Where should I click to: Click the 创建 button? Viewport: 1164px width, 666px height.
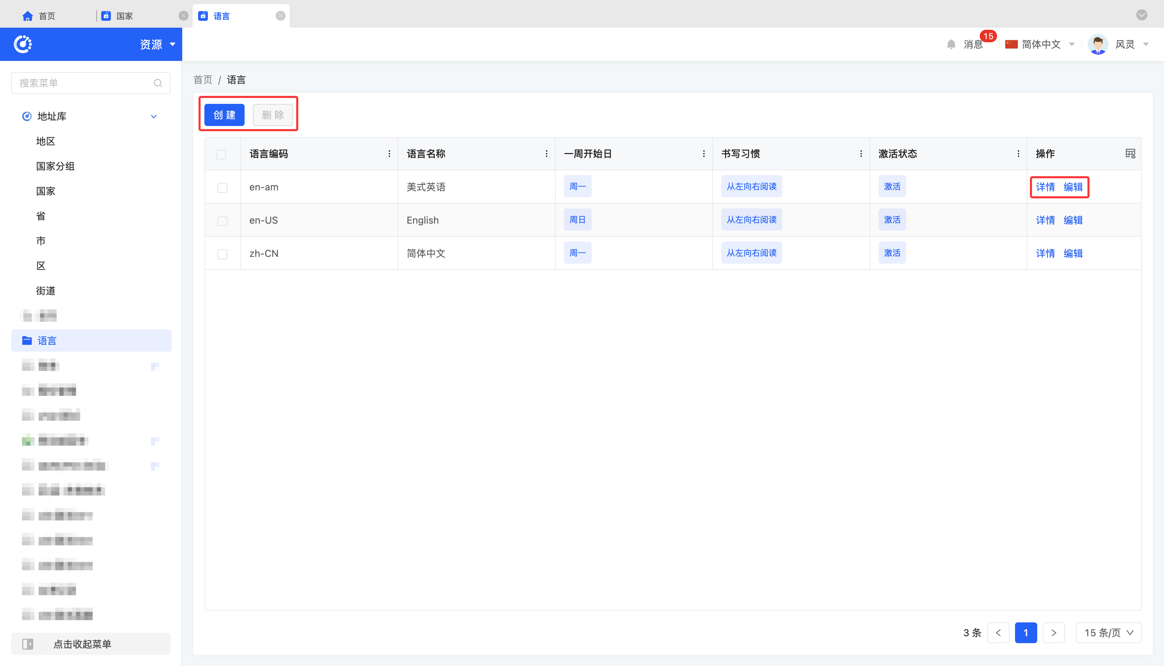coord(224,115)
